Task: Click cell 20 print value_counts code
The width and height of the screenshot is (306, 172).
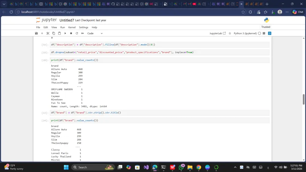Action: click(159, 60)
